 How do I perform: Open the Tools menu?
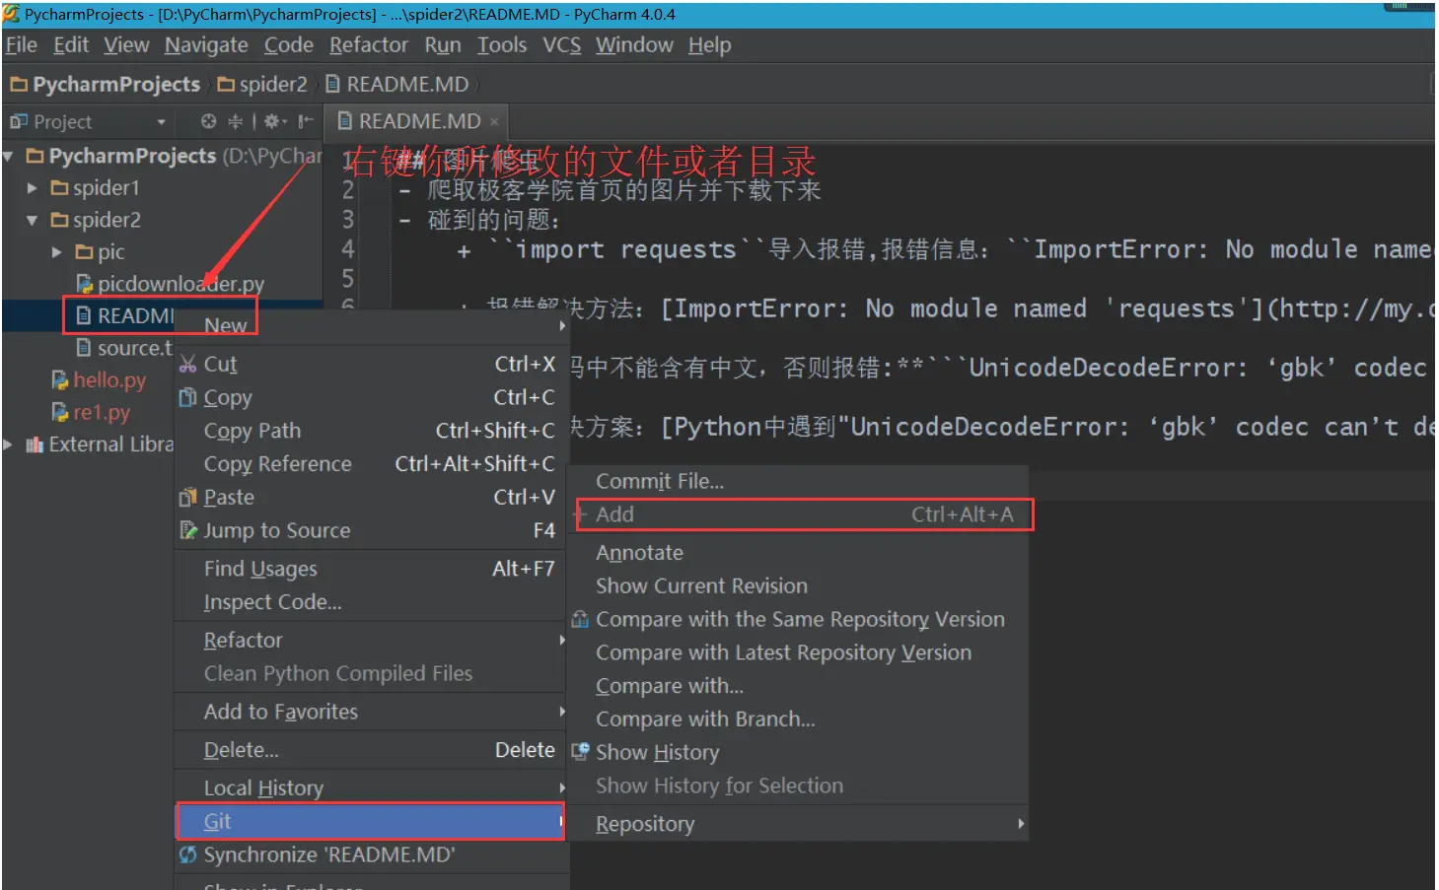tap(502, 45)
